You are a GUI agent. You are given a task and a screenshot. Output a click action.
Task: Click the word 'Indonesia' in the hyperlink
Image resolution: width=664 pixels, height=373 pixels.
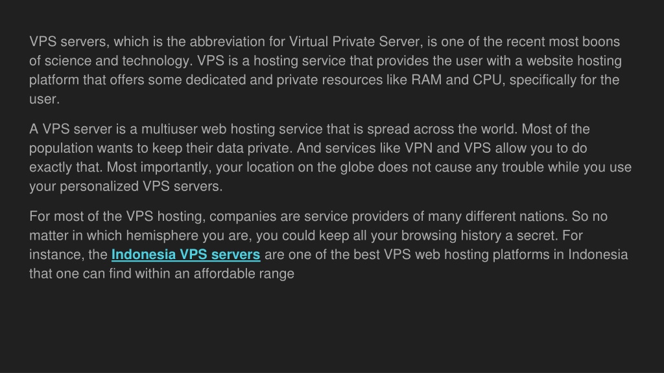[x=143, y=254]
